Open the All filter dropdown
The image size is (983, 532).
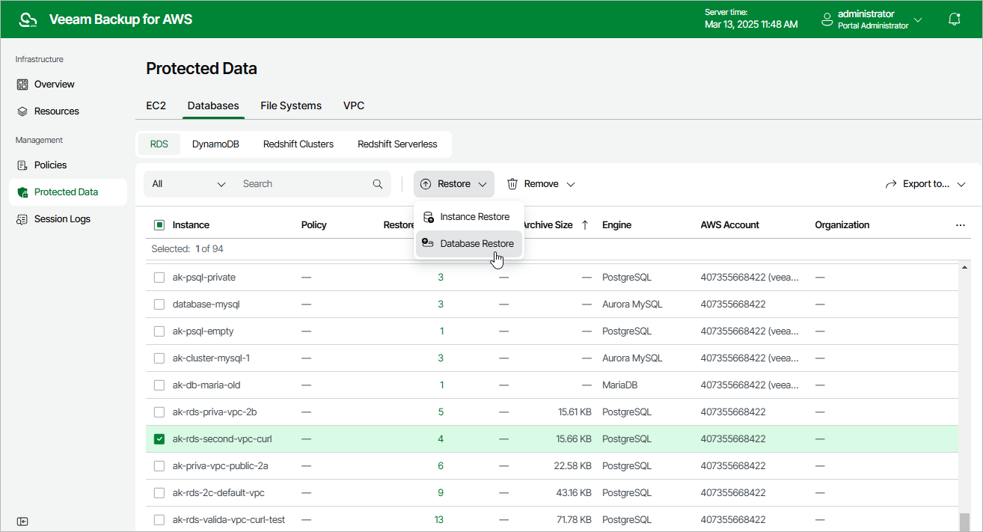point(189,184)
